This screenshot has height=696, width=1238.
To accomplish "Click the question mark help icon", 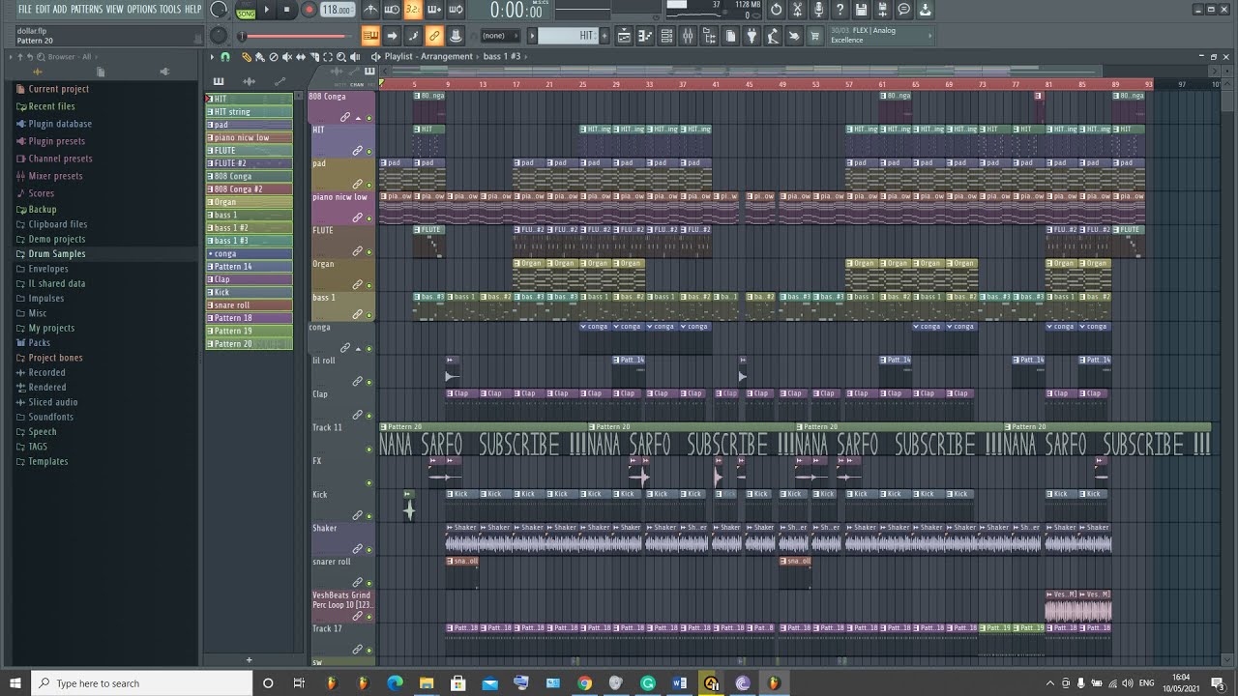I will [x=840, y=10].
